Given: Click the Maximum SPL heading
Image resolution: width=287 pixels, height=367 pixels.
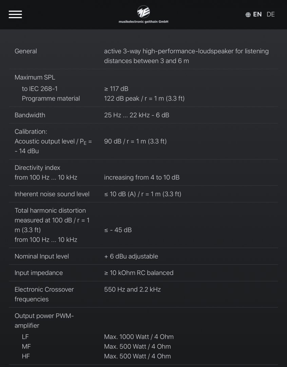Looking at the screenshot, I should (x=35, y=77).
